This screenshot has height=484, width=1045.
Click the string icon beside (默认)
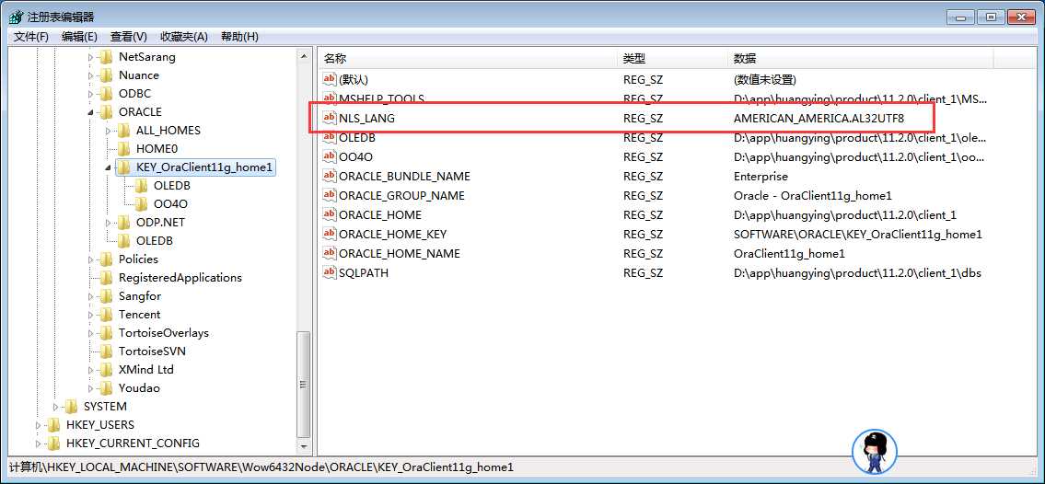330,79
